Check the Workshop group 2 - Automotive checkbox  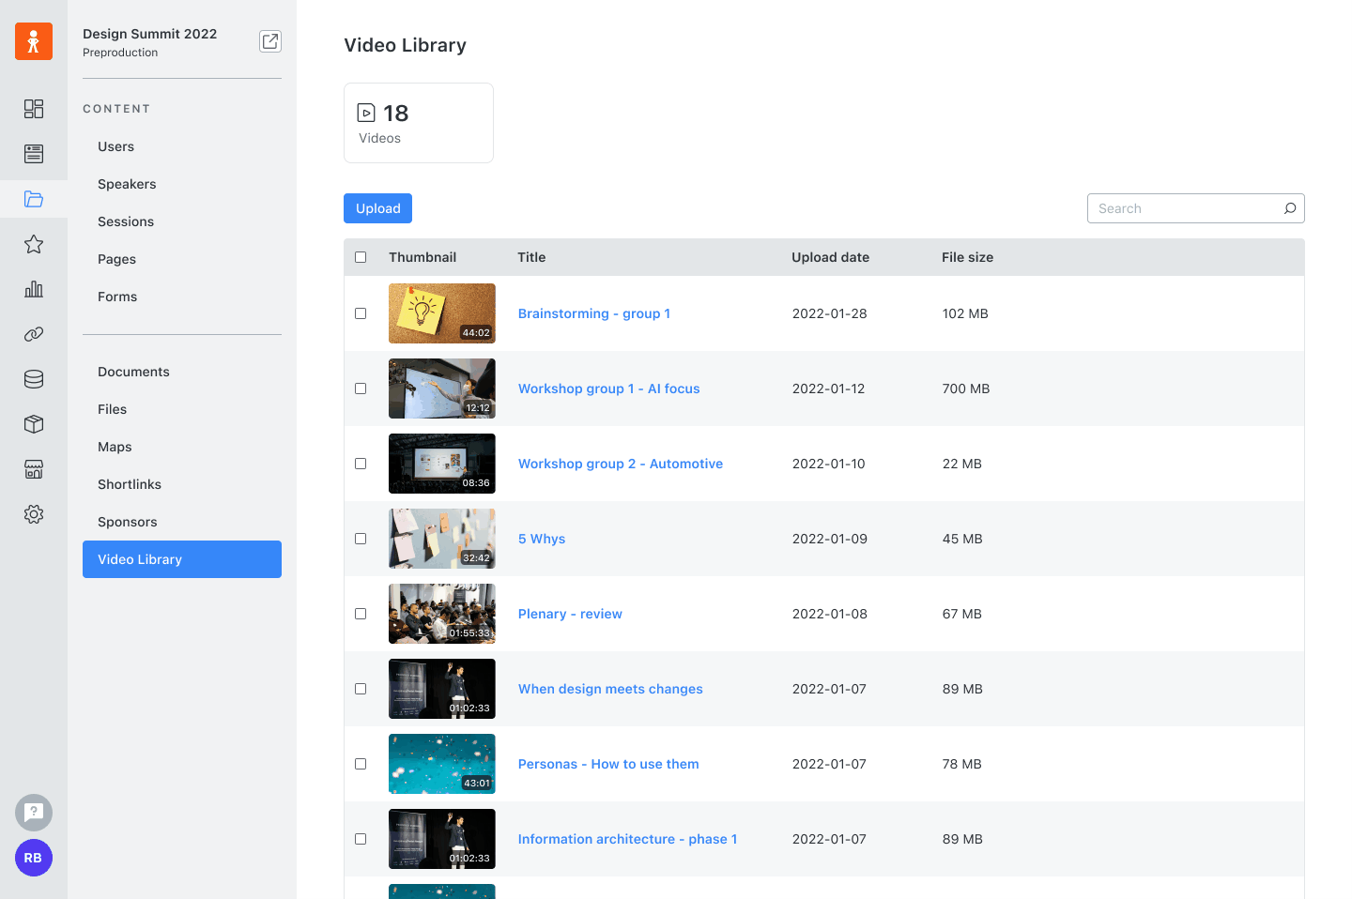(x=361, y=464)
